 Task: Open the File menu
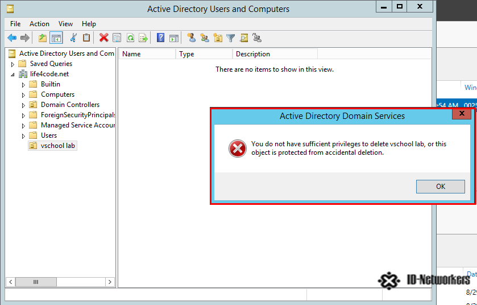click(x=15, y=24)
